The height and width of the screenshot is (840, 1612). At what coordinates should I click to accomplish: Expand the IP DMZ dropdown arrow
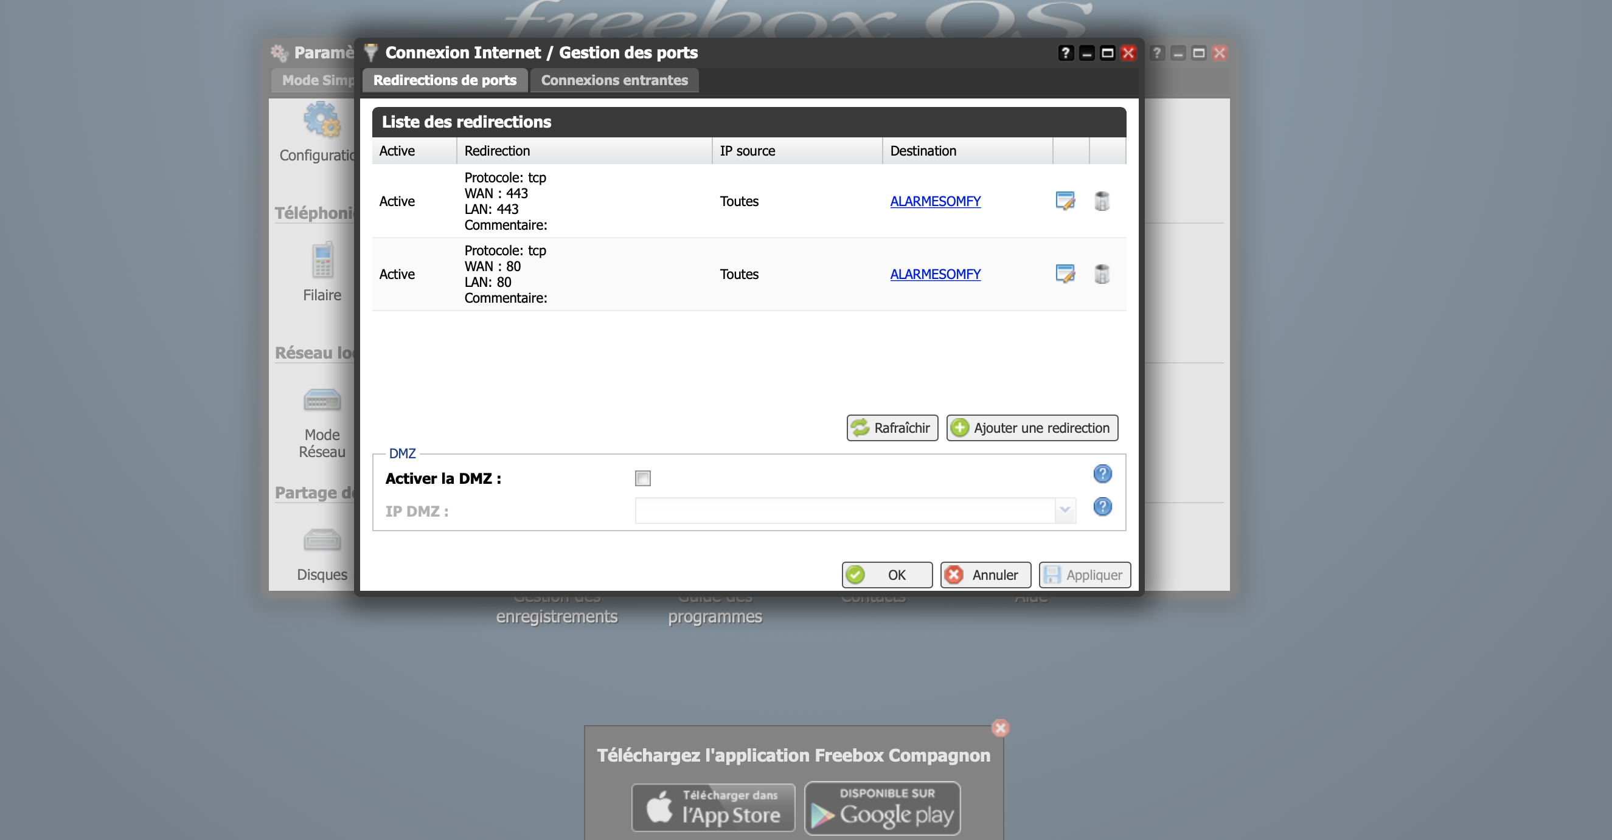coord(1065,511)
